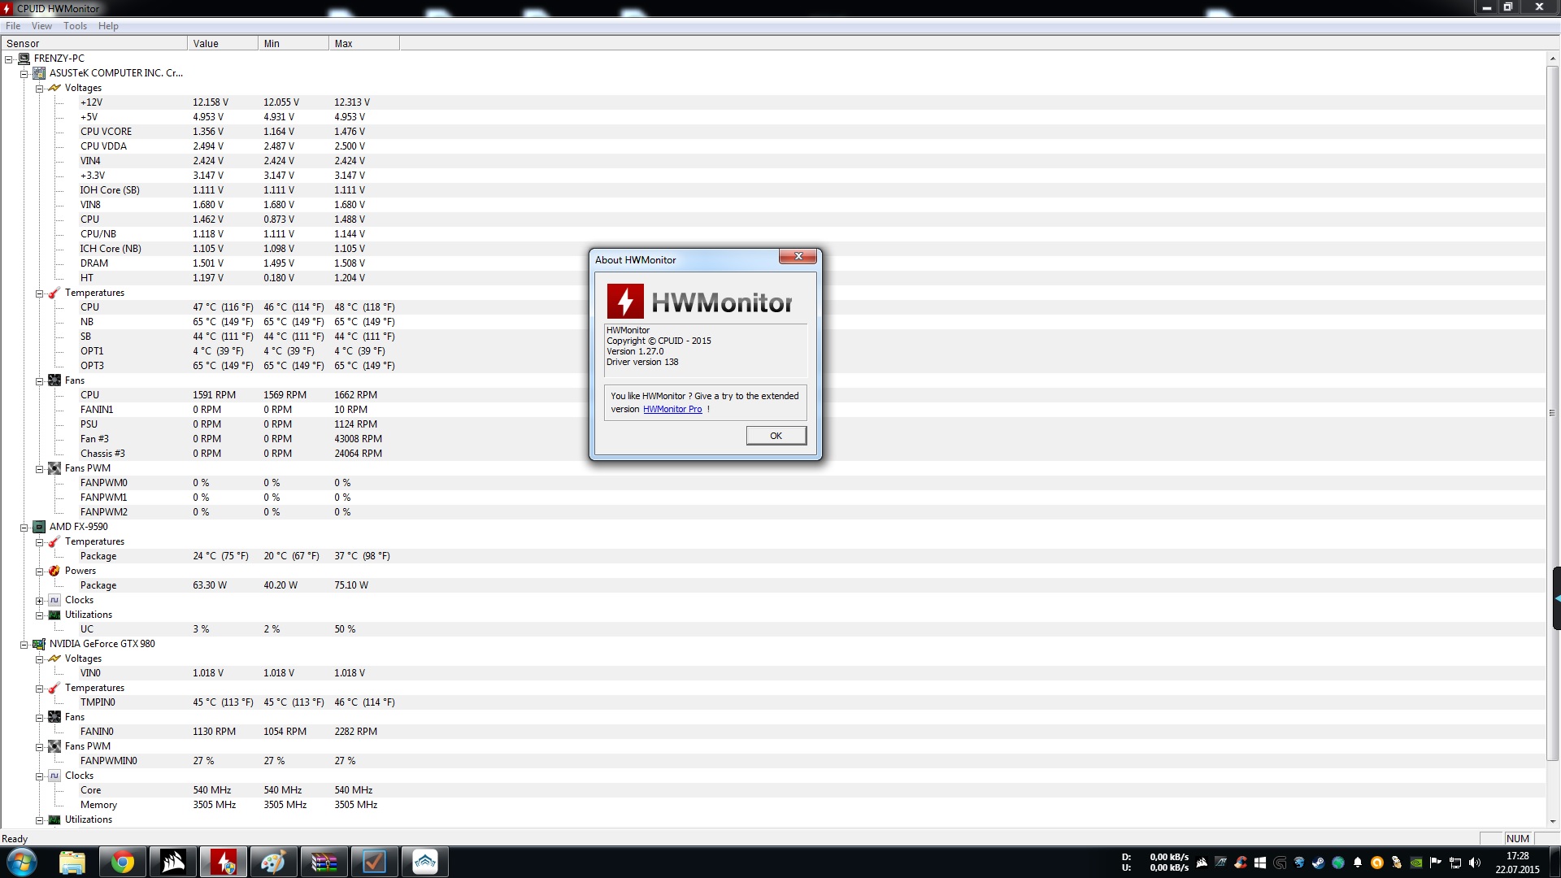The image size is (1561, 878).
Task: Expand the AMD FX-9590 Clocks node
Action: point(39,601)
